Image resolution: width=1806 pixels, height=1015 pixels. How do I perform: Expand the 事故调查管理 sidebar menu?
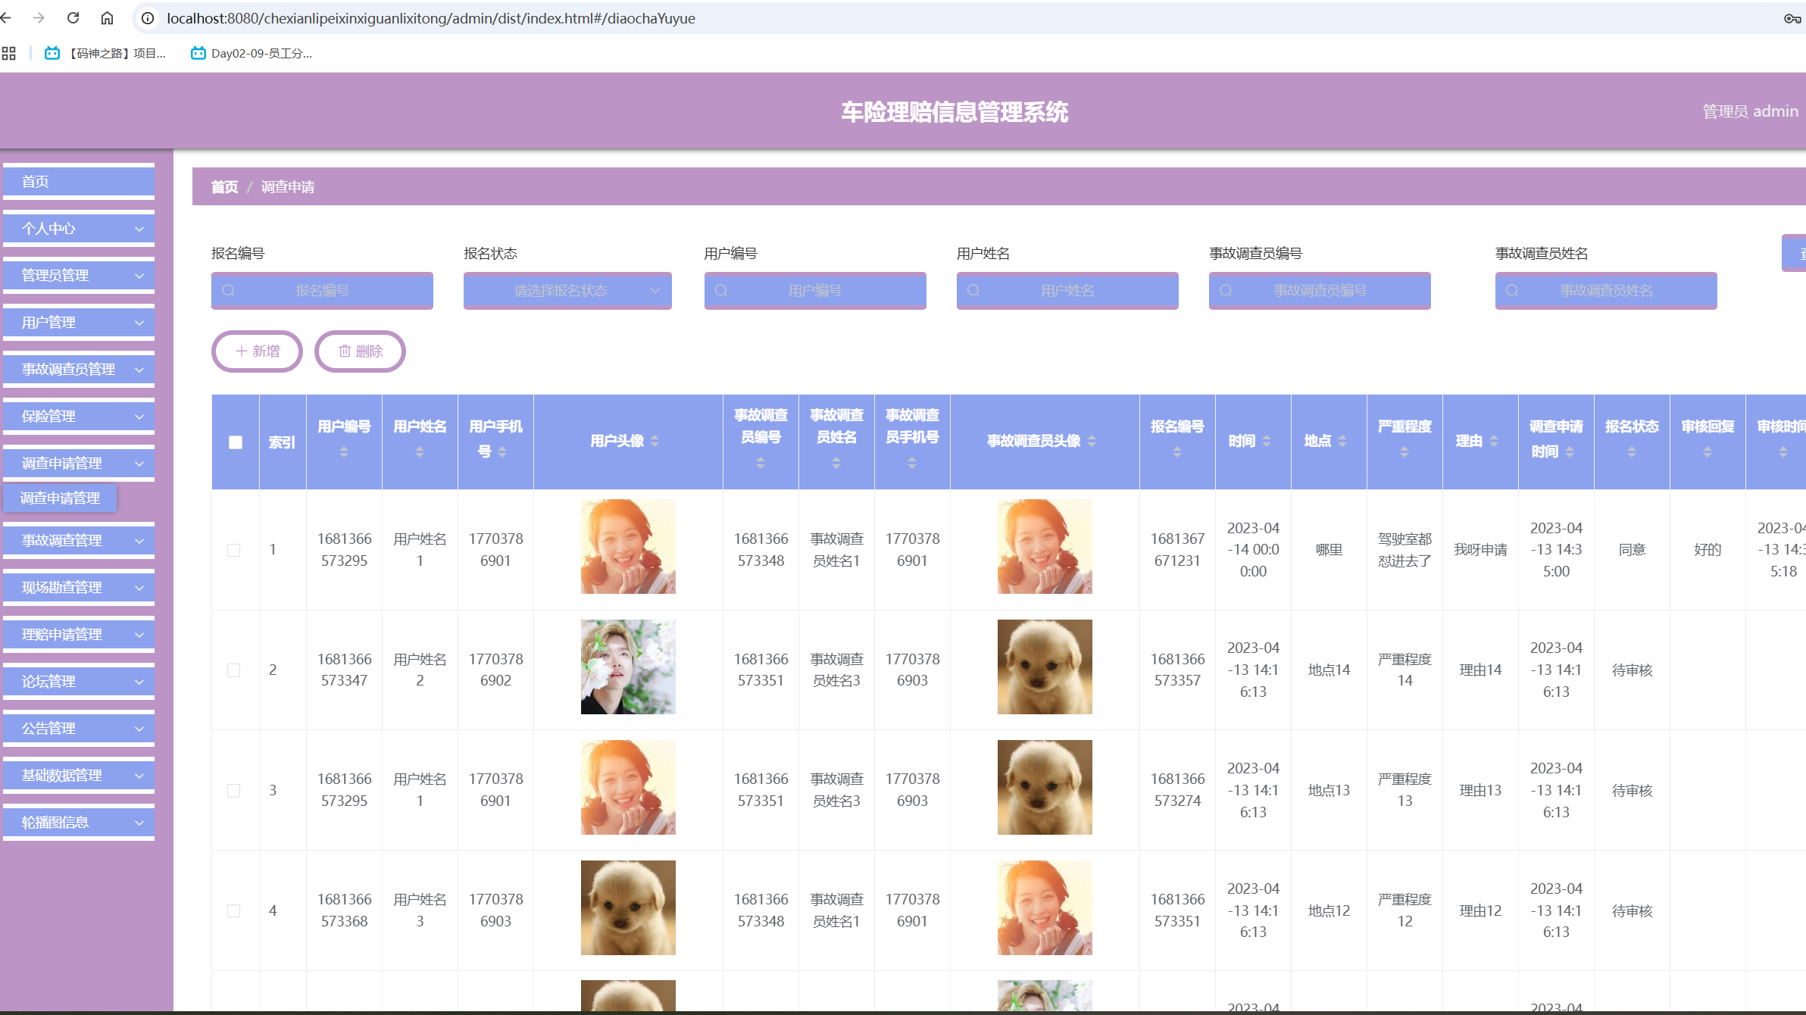coord(79,540)
